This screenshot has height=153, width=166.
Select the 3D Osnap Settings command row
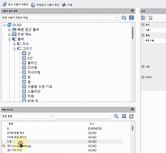20,146
